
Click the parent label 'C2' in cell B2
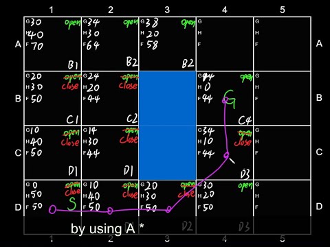tap(132, 119)
